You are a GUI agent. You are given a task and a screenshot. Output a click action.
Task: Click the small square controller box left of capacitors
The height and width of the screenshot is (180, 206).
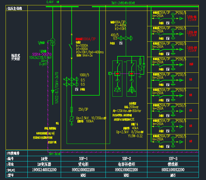tap(110, 73)
